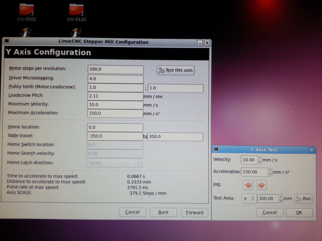
Task: Click the Motor steps per revolution field
Action: point(116,69)
